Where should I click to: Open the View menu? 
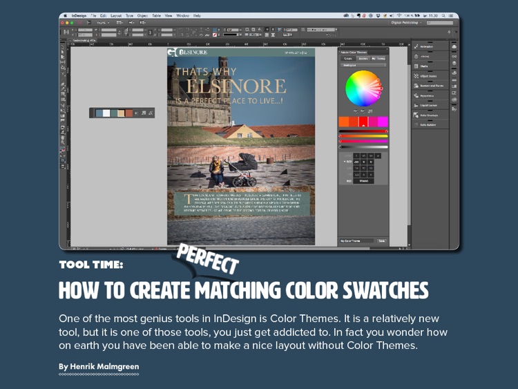[x=169, y=15]
